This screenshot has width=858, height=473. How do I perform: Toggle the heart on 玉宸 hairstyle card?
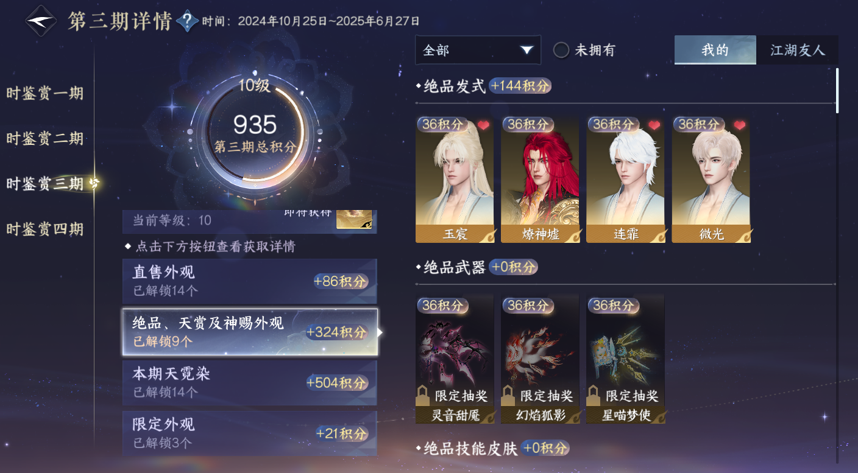[x=483, y=125]
